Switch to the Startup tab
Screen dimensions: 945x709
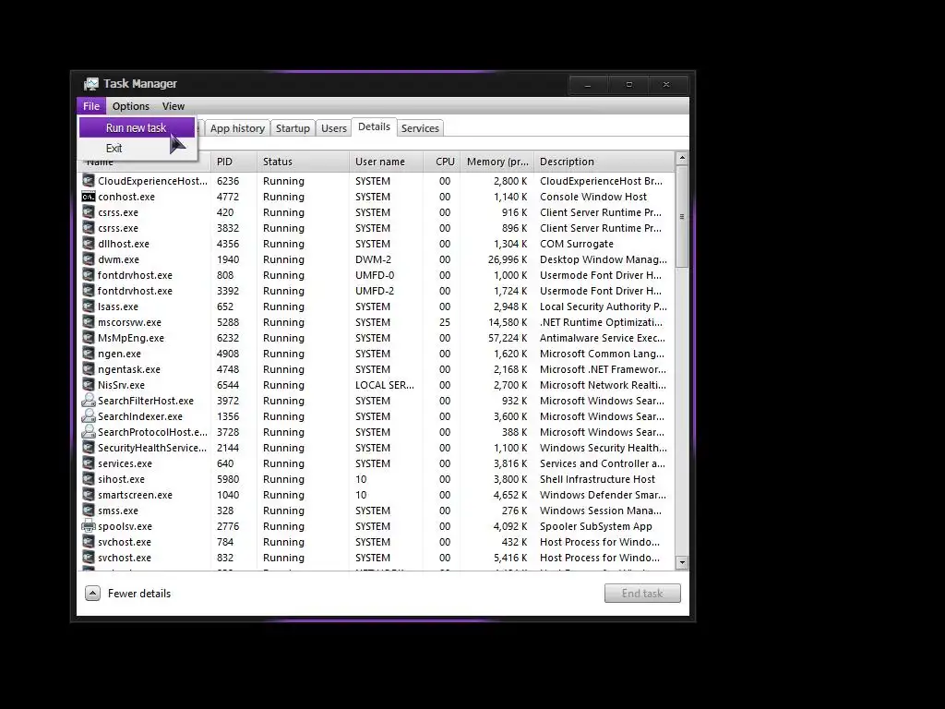[293, 128]
